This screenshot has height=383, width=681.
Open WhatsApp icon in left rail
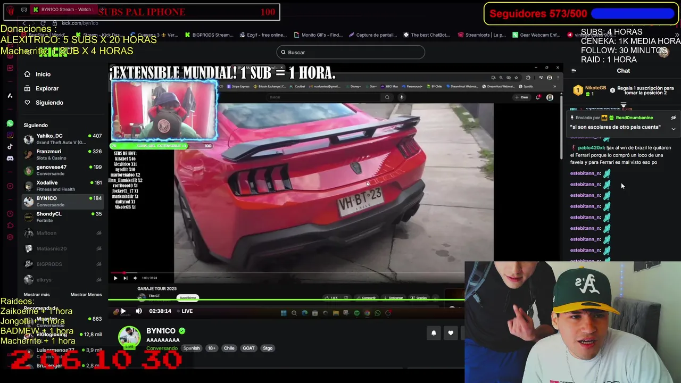[x=10, y=123]
